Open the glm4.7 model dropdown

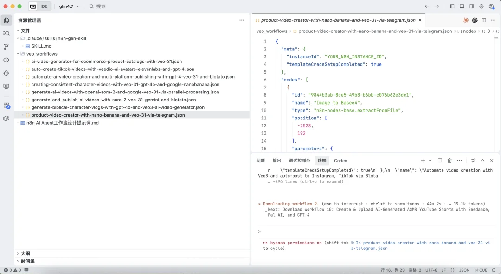coord(69,6)
